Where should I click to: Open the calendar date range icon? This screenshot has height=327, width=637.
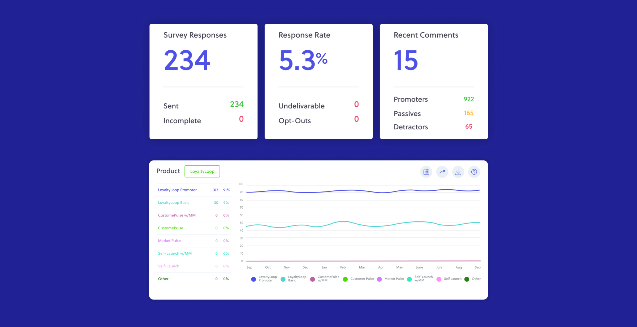tap(426, 172)
